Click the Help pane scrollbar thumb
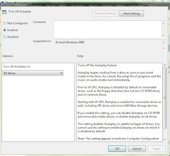 (165, 98)
